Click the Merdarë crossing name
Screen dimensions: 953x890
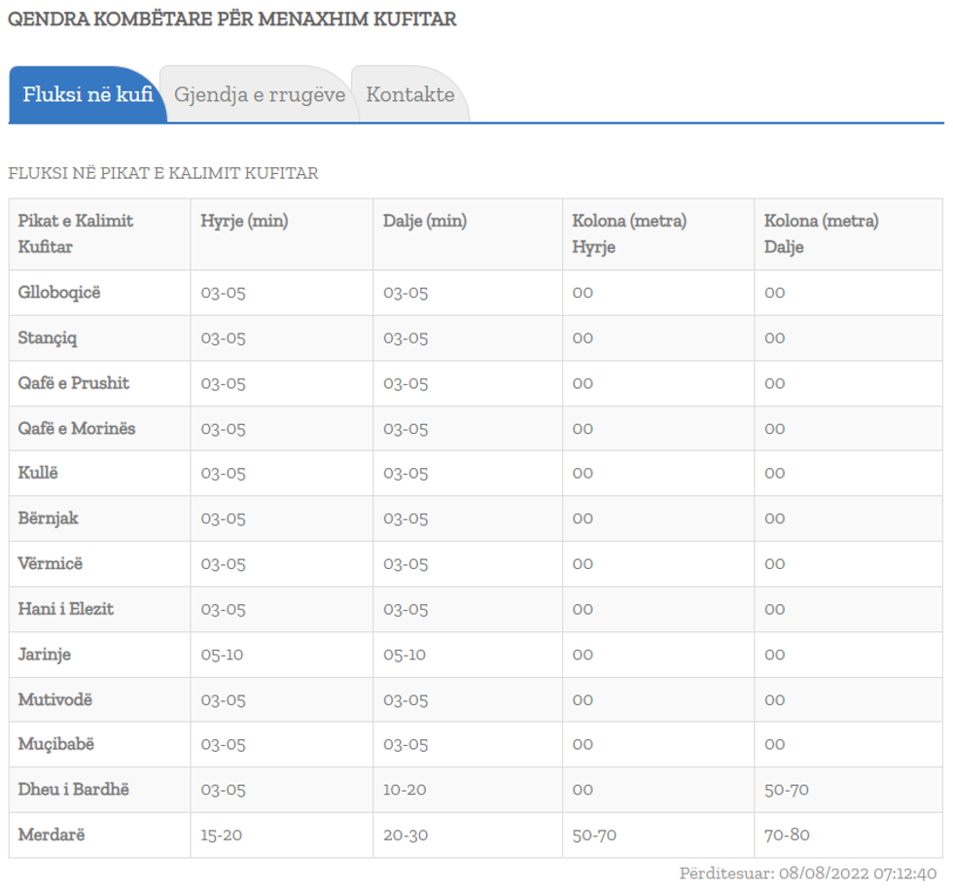(52, 835)
